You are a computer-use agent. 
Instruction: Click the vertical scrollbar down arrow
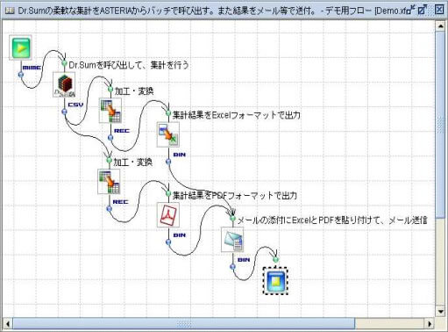[441, 312]
